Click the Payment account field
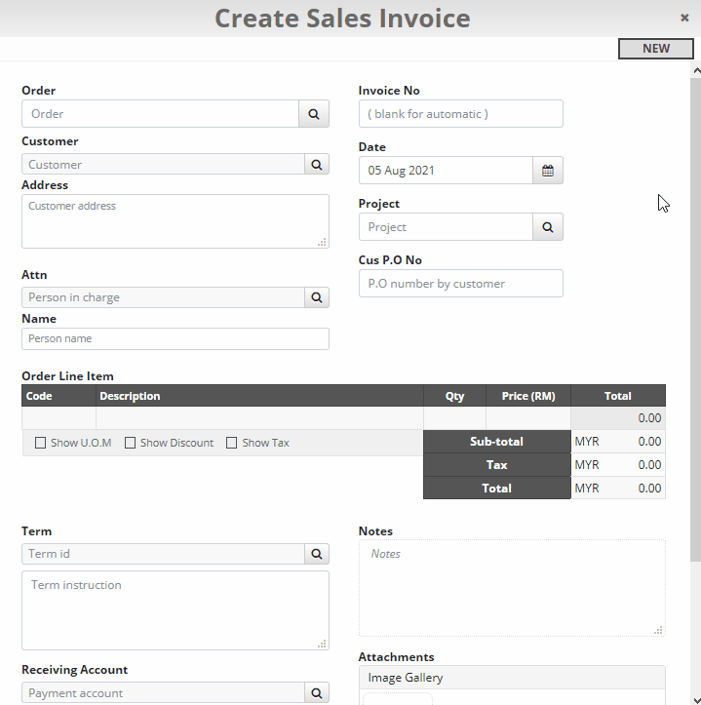Screen dimensions: 701x705 (x=163, y=693)
